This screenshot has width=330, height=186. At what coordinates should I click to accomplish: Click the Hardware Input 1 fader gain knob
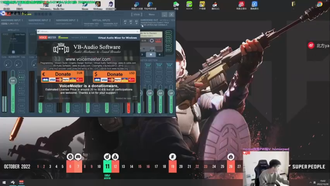pos(13,81)
